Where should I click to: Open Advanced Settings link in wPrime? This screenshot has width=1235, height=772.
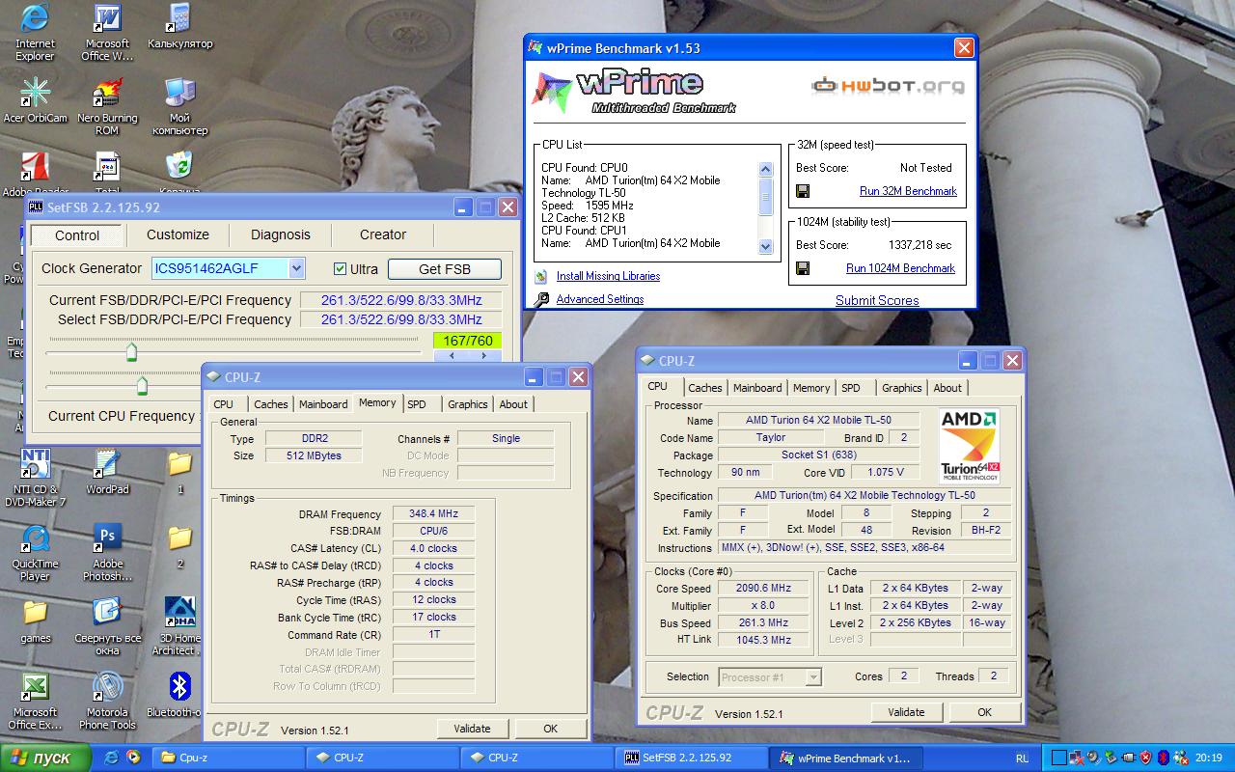600,299
